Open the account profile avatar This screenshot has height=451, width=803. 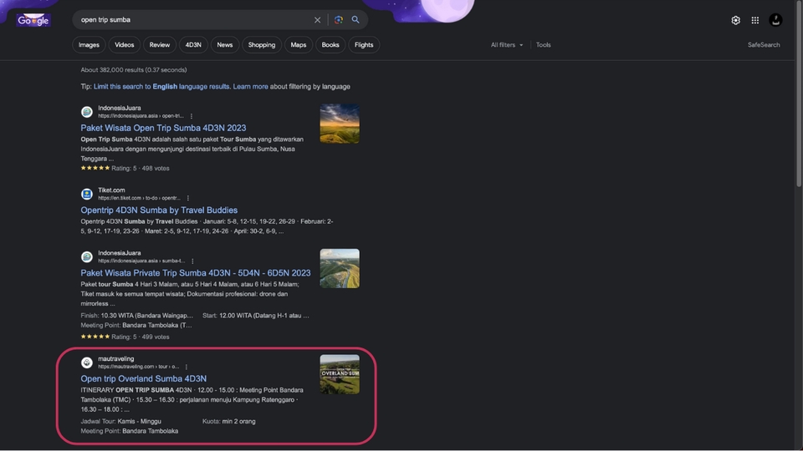(775, 20)
